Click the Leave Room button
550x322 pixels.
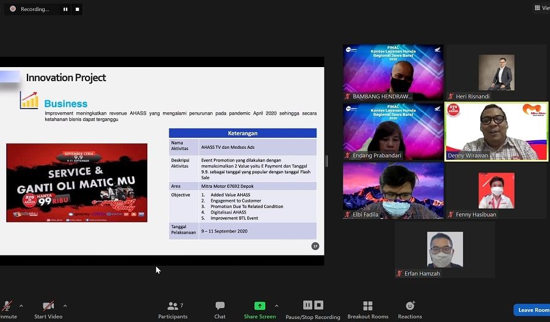click(x=532, y=310)
